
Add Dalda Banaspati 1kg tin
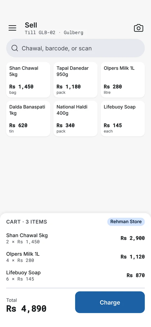(x=28, y=119)
